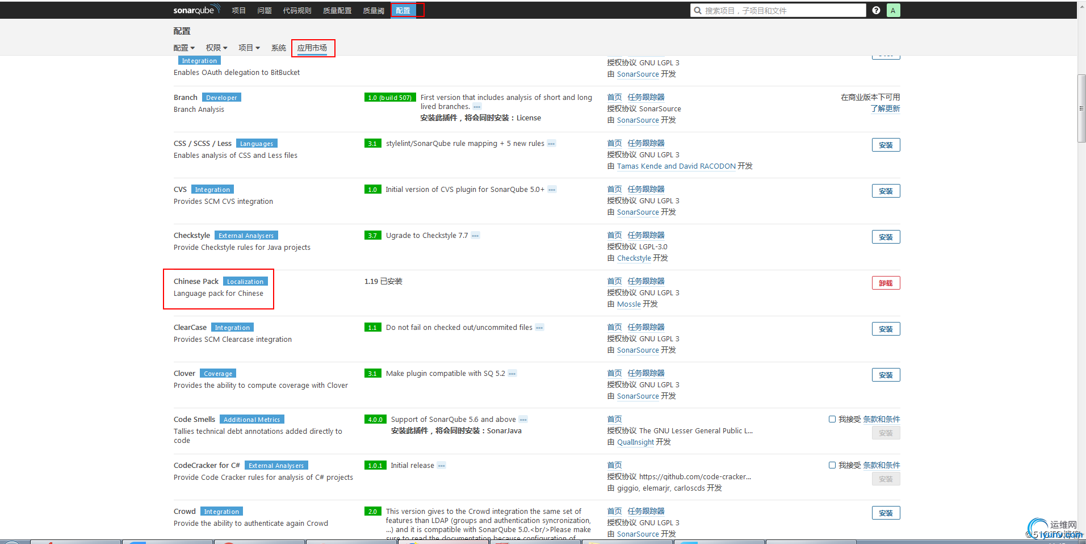Open 质量配置 in top navigation

337,10
